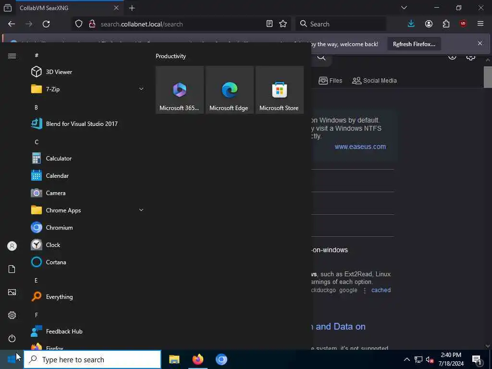Viewport: 492px width, 369px height.
Task: Jump to the letter B section header
Action: pyautogui.click(x=36, y=108)
